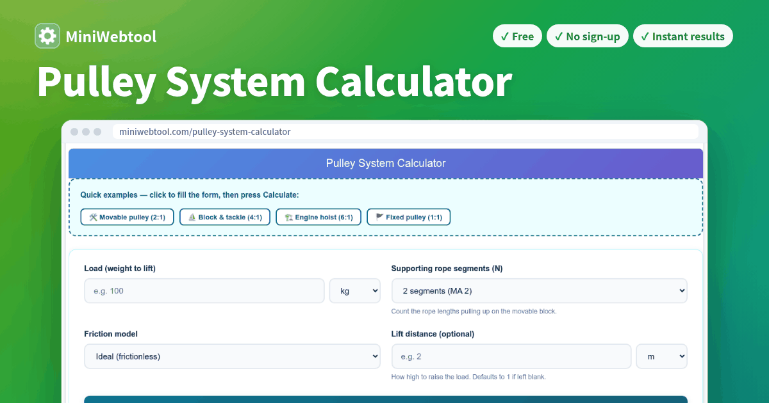Click the rope lengths hint text
Screen dimensions: 769x403
(x=474, y=312)
